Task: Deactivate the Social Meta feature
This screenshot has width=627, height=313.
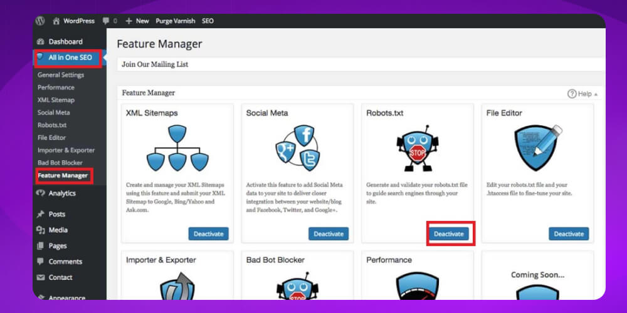Action: 329,234
